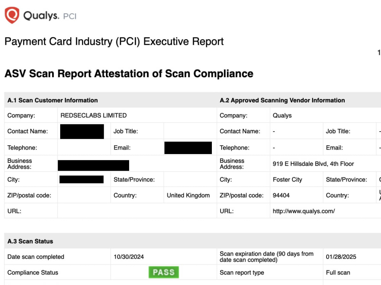Click the 'Foster City' city value
This screenshot has height=285, width=381.
point(287,180)
